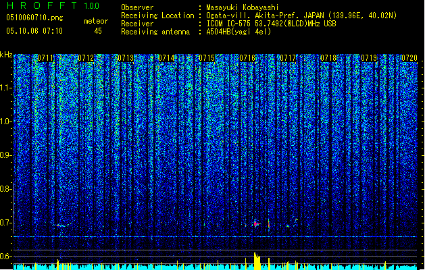Select observer name Masayuki Kobayashi
Viewport: 425px width, 270px height.
click(243, 7)
